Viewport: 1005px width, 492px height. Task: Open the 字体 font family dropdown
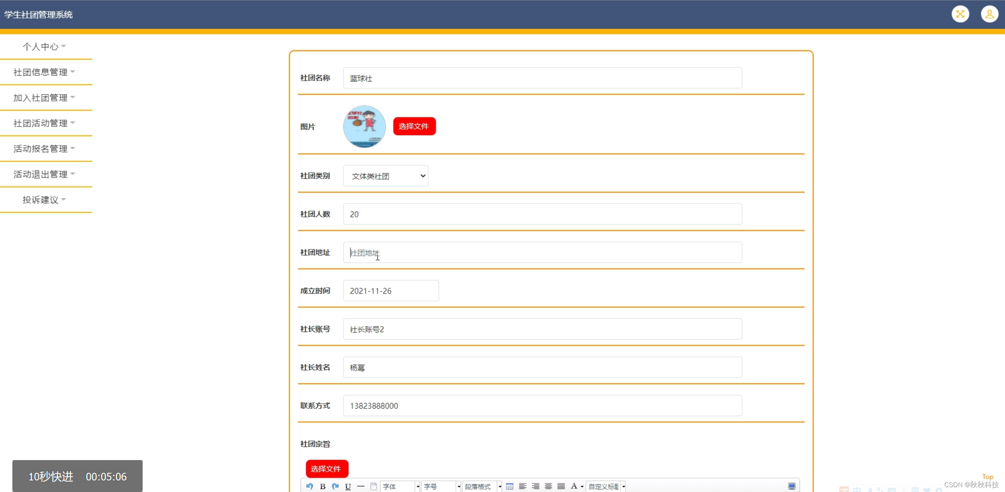(x=400, y=486)
